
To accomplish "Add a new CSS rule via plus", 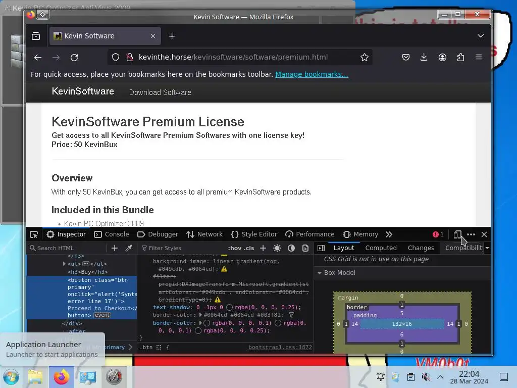I will click(x=263, y=248).
